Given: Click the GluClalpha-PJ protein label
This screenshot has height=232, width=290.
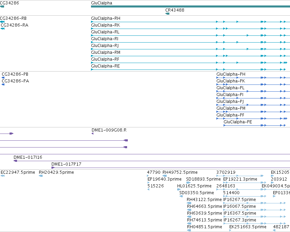Looking at the screenshot, I should click(x=230, y=102).
